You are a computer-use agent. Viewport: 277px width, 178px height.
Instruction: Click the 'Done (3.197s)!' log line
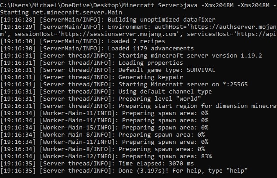(124, 171)
